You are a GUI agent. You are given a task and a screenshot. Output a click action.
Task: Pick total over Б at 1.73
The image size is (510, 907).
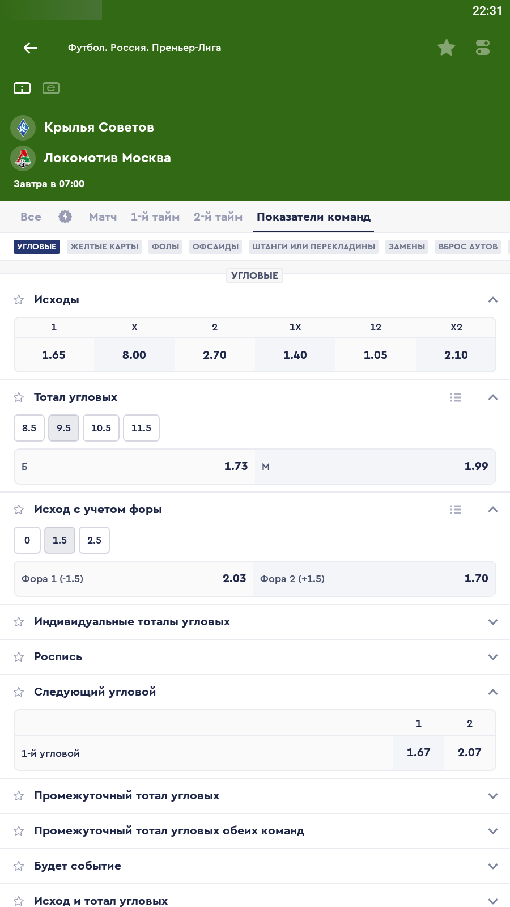[x=135, y=467]
